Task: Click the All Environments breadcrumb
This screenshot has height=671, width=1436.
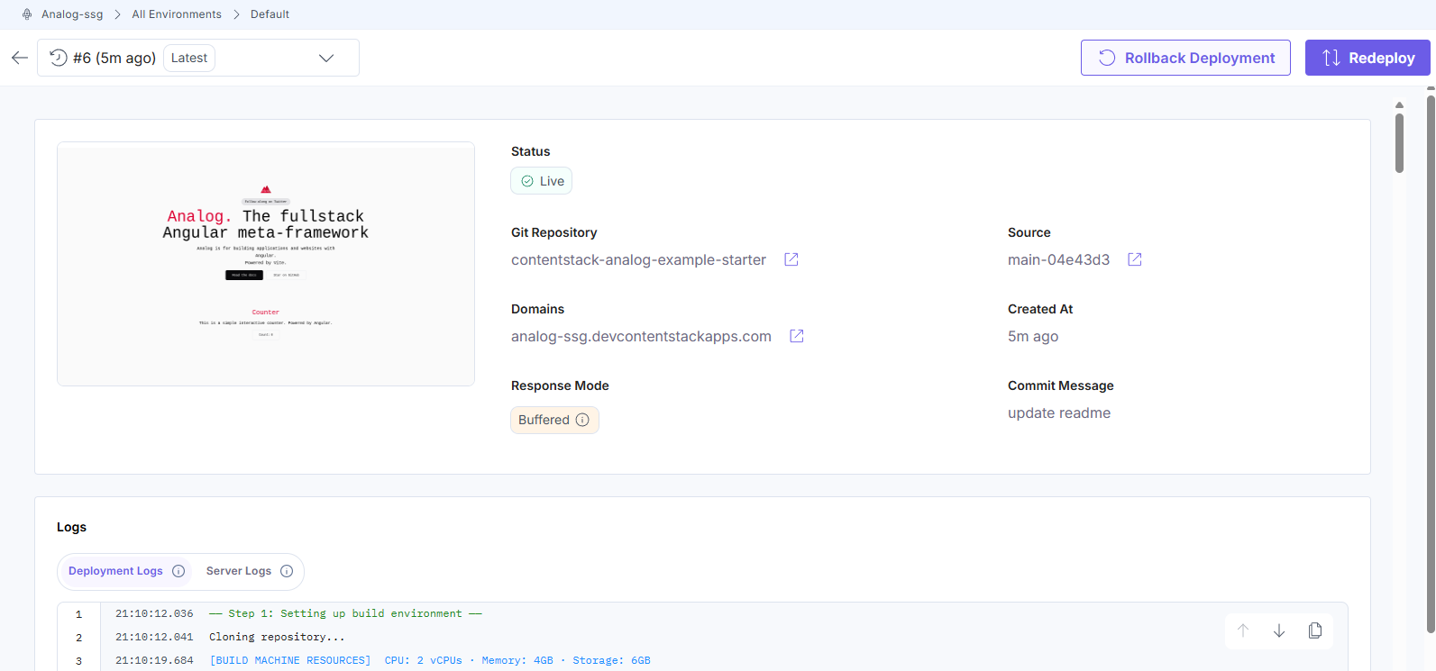Action: pos(177,14)
